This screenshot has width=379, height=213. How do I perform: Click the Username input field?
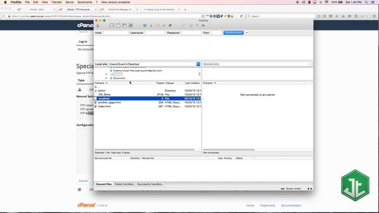point(155,33)
